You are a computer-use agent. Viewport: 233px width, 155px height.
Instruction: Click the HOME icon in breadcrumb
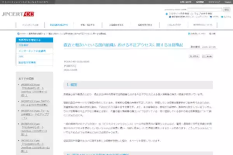point(18,34)
